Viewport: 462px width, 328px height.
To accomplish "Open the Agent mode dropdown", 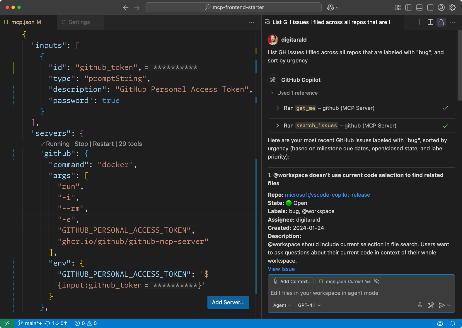I will coord(282,305).
